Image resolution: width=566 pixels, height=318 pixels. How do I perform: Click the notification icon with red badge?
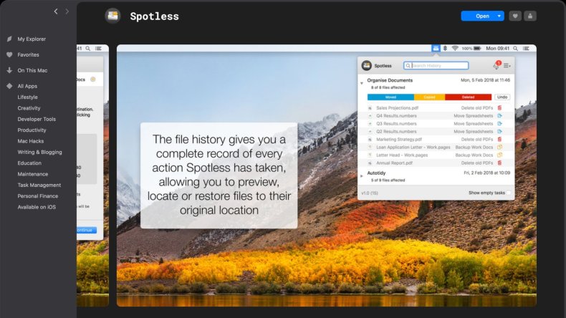click(x=497, y=65)
